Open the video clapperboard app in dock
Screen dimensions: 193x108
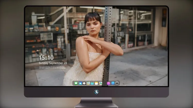pos(92,83)
